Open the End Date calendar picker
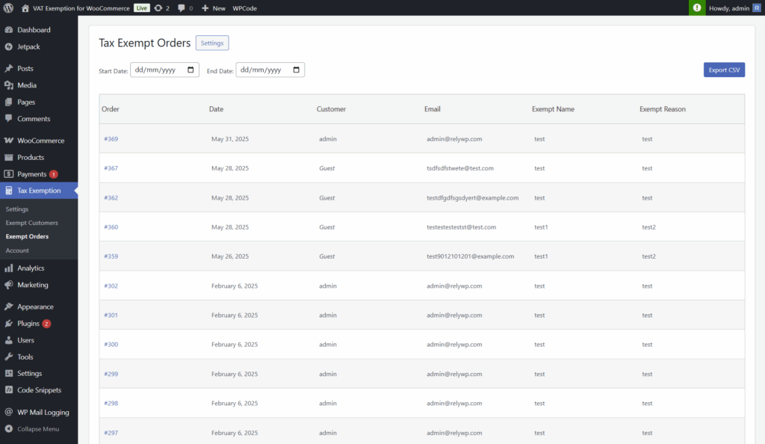Screen dimensions: 765x444 pos(296,70)
